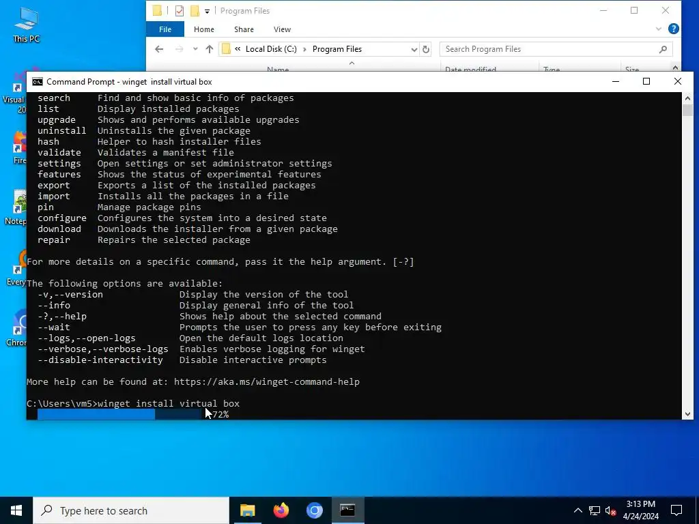
Task: Open the Customize Quick Access Toolbar dropdown
Action: point(207,11)
